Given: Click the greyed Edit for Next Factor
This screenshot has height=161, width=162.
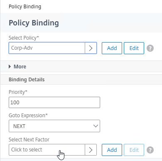Looking at the screenshot, I should (x=134, y=150).
